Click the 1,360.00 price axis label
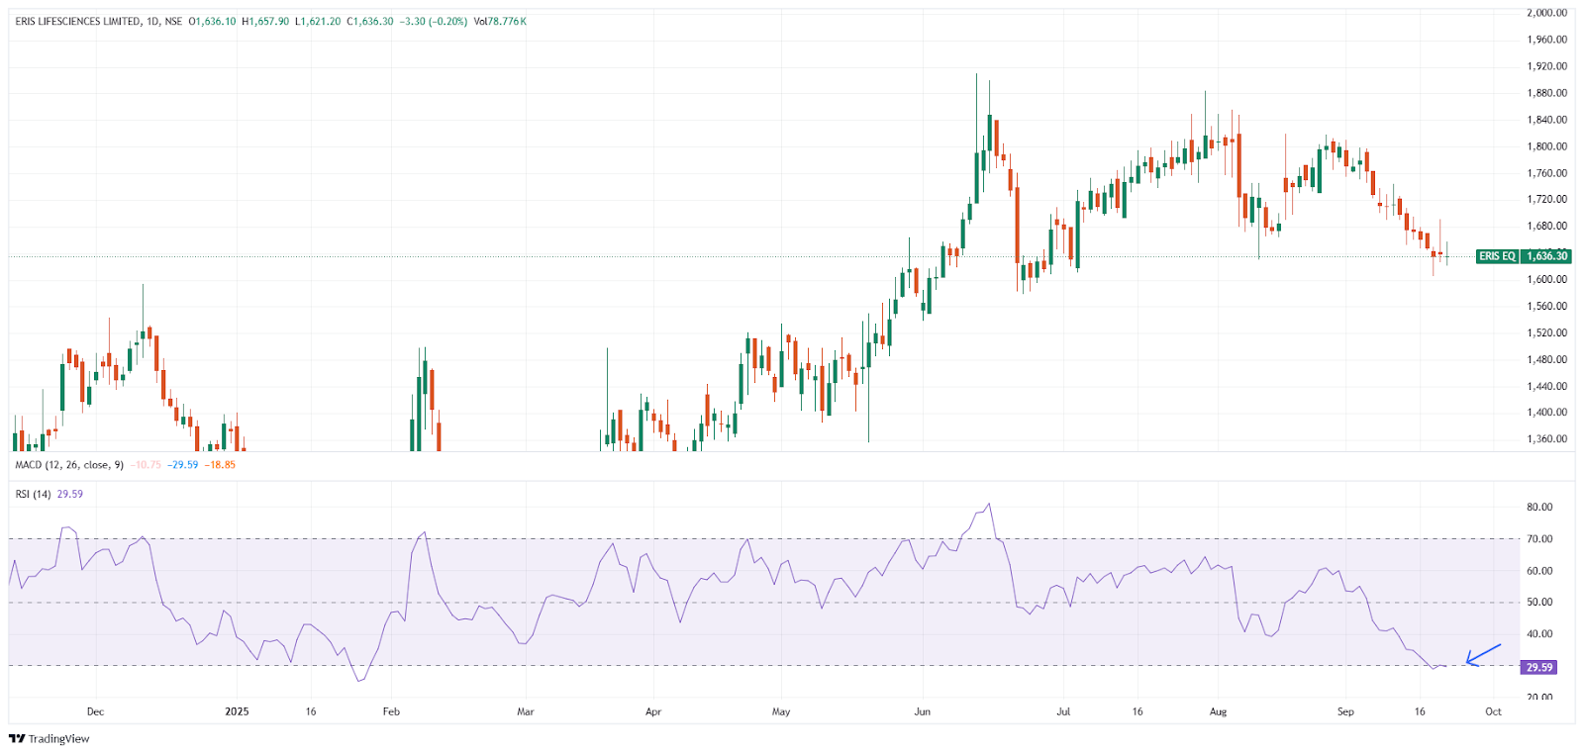Screen dimensions: 1584x754 (1547, 439)
